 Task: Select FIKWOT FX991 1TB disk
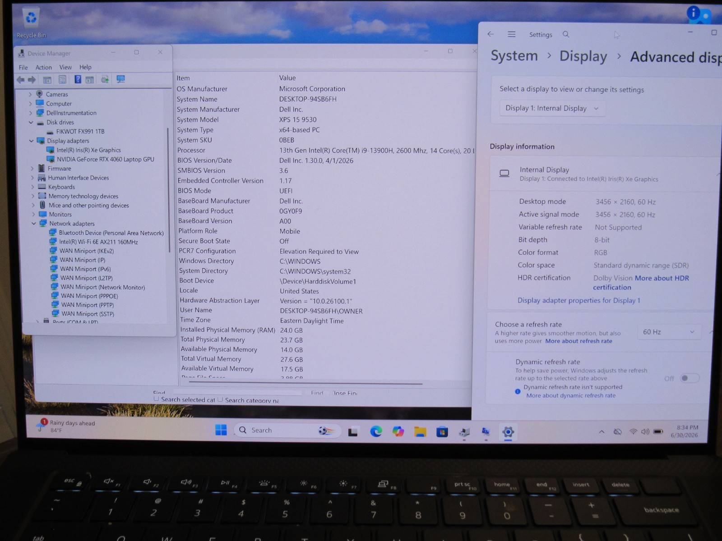coord(75,132)
